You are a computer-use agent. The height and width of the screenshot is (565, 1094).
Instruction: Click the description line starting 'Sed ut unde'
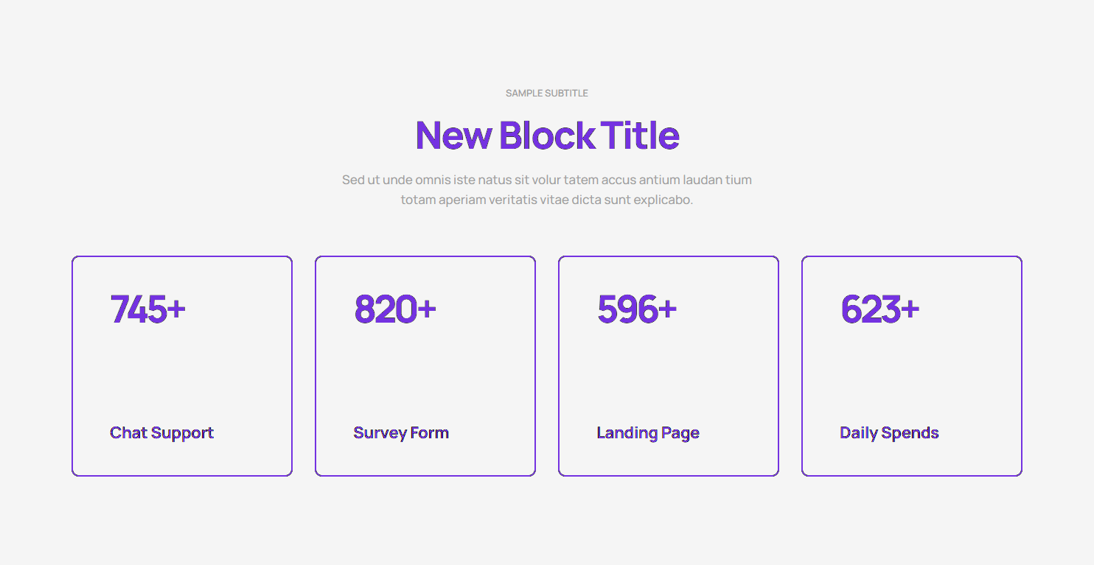[546, 180]
